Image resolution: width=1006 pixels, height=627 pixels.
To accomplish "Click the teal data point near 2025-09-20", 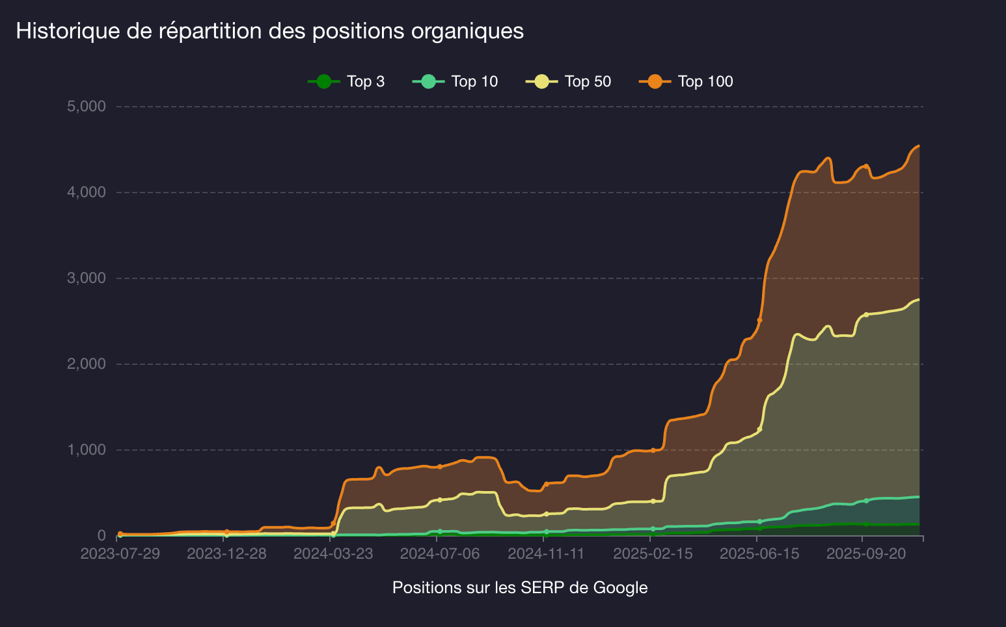I will tap(865, 501).
